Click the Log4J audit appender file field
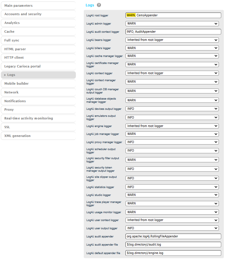Screen dimensions: 225x259 173,245
